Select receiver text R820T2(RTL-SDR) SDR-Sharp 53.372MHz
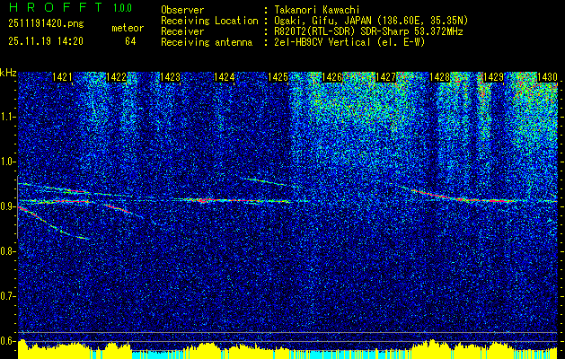 click(x=368, y=31)
